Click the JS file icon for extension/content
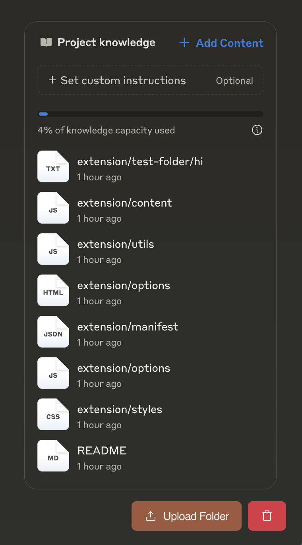Viewport: 302px width, 545px height. tap(53, 208)
